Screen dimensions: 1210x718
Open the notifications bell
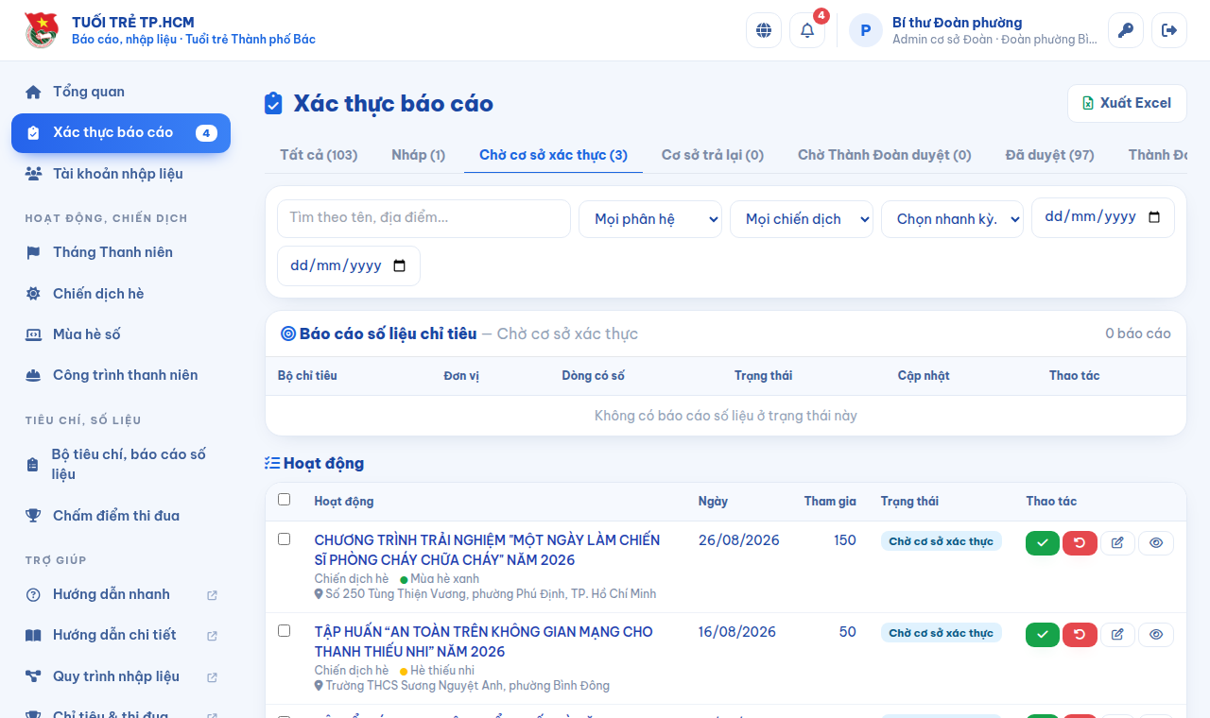(807, 30)
